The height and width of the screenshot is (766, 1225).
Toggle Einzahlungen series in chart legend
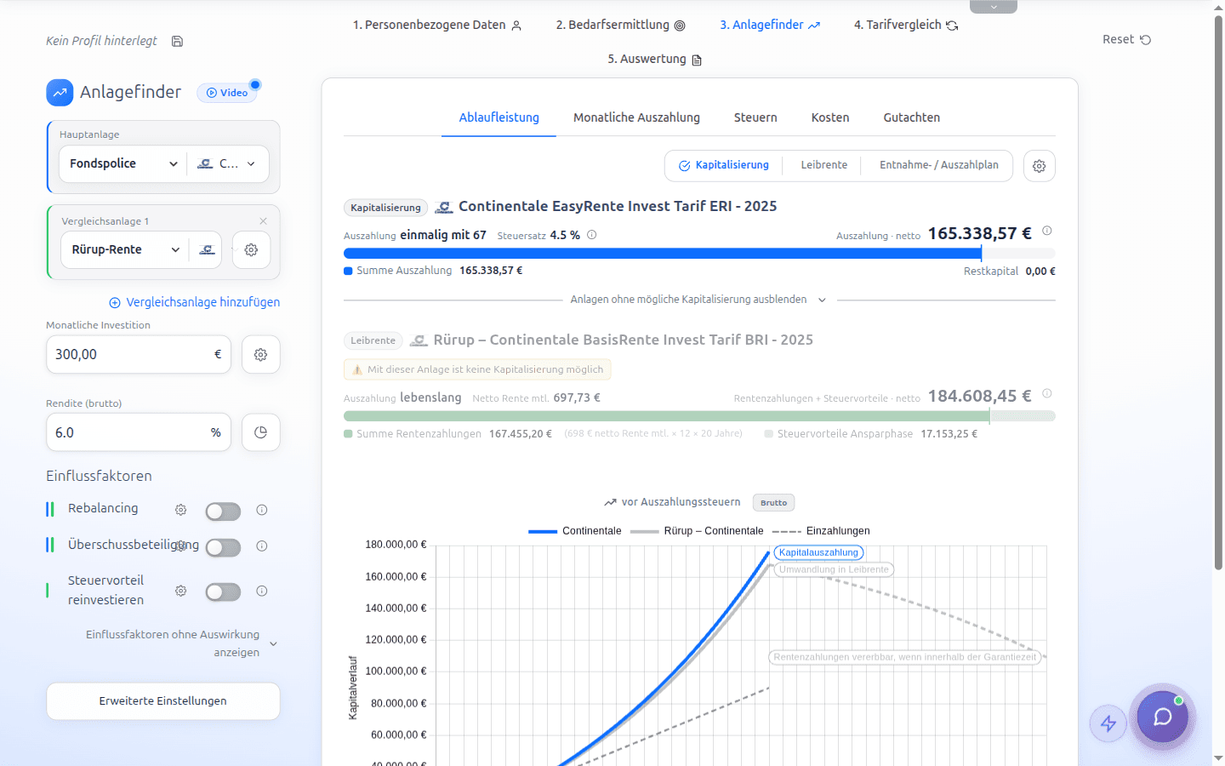[821, 531]
